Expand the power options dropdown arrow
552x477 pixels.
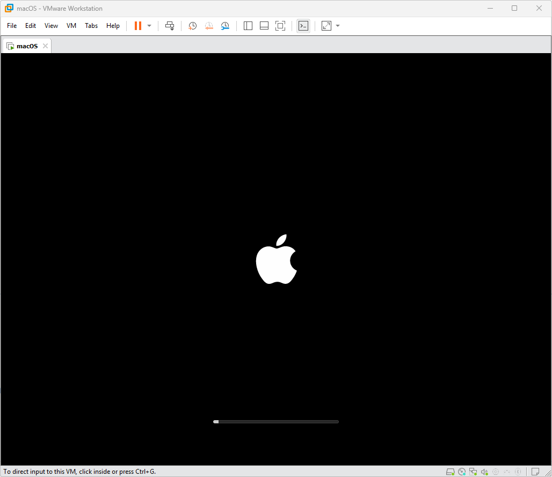[149, 26]
